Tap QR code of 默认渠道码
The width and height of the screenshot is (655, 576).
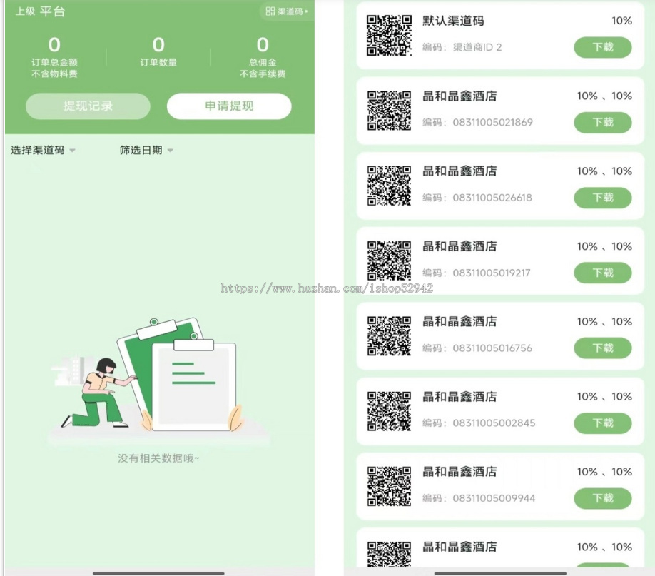389,35
